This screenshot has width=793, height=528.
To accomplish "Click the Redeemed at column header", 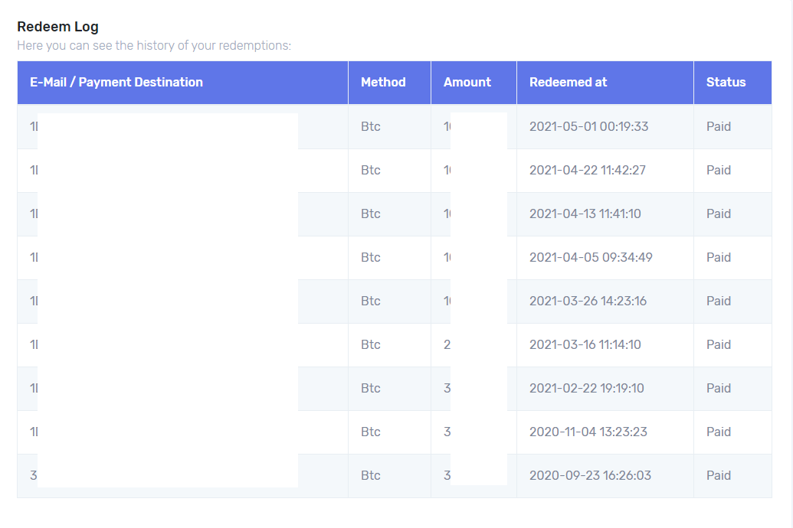I will pos(568,82).
